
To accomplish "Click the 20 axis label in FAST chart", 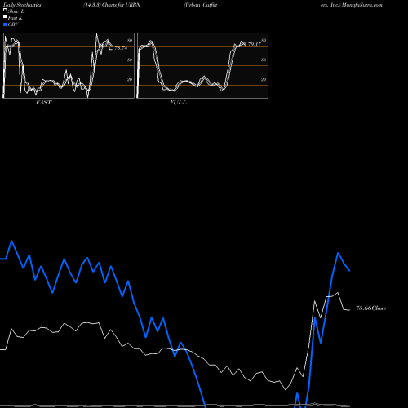I will (x=130, y=79).
